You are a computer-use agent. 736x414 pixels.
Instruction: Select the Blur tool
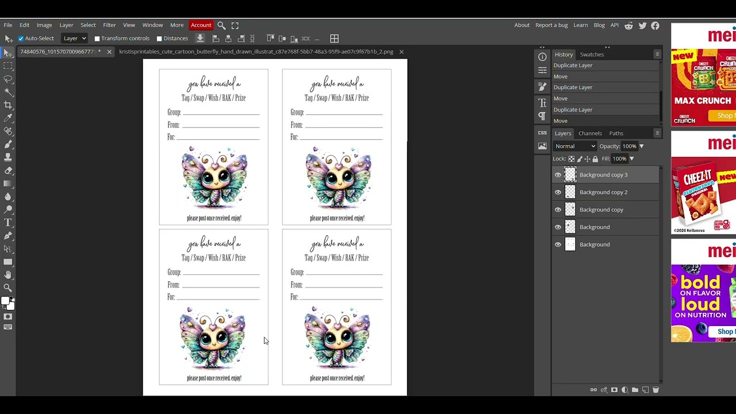[x=8, y=197]
